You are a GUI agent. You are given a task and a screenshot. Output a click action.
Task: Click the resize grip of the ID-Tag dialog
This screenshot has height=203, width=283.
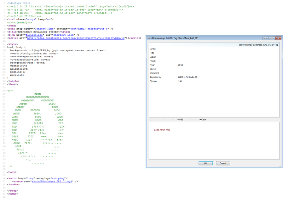(x=280, y=166)
